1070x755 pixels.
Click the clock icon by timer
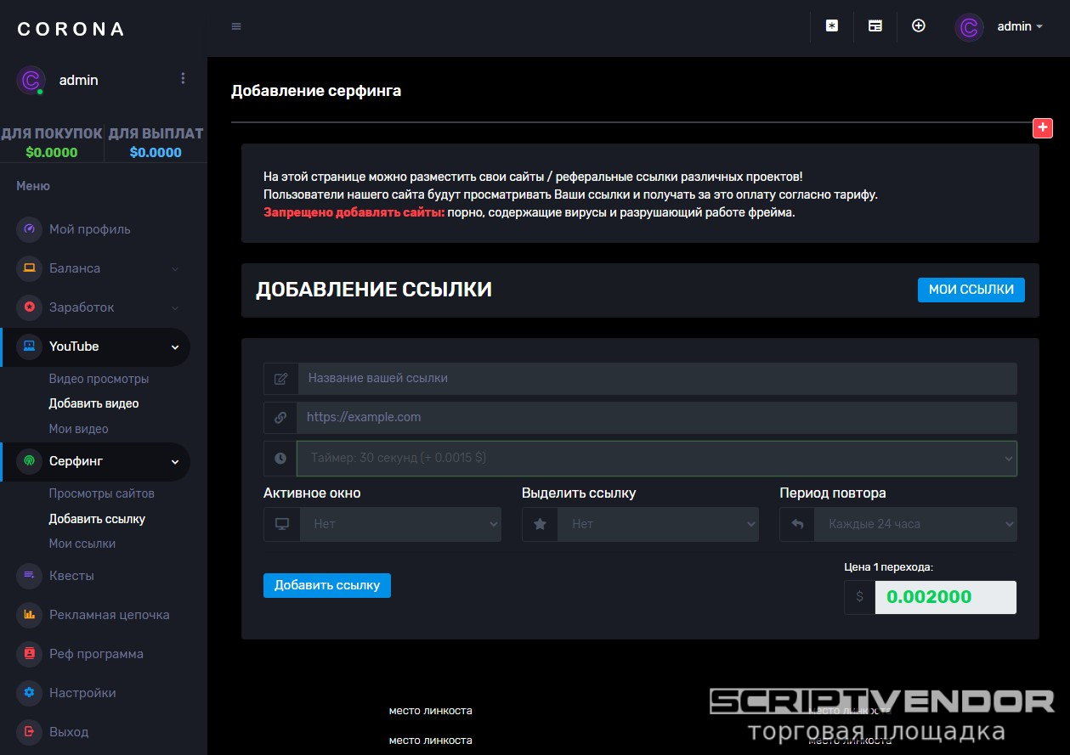point(280,458)
